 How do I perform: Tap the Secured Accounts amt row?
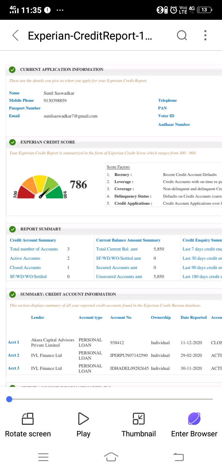[126, 267]
